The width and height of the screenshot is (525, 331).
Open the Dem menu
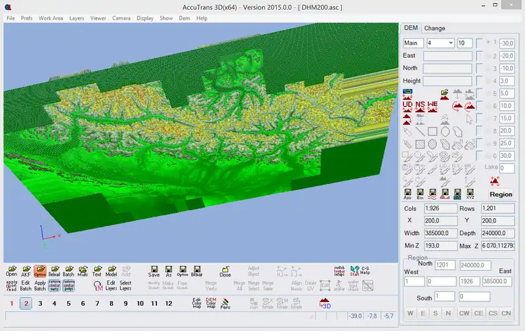pyautogui.click(x=184, y=18)
